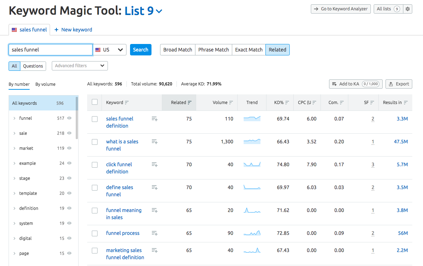
Task: Toggle eye icon for the 'funnel' group
Action: click(69, 118)
